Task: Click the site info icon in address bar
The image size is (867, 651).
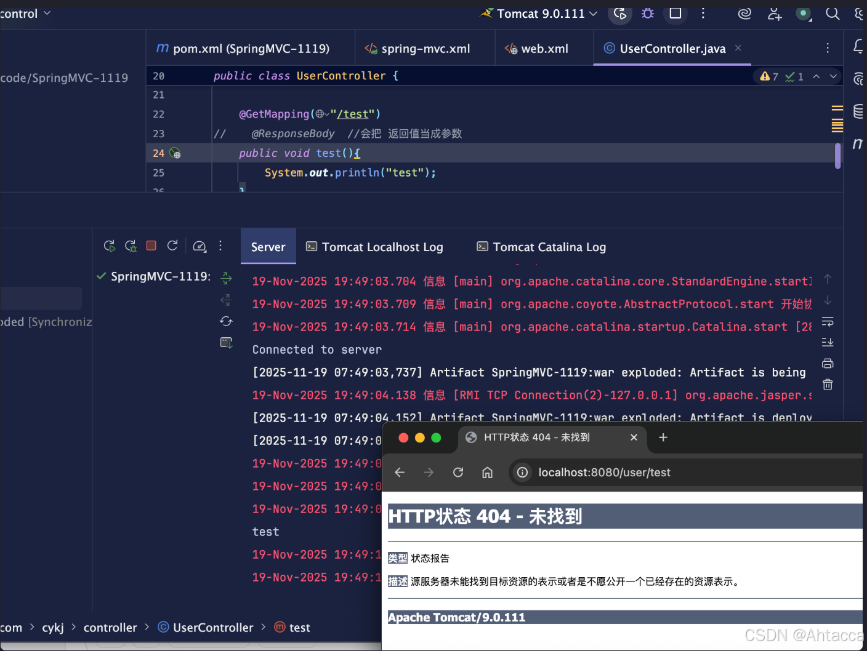Action: click(522, 472)
